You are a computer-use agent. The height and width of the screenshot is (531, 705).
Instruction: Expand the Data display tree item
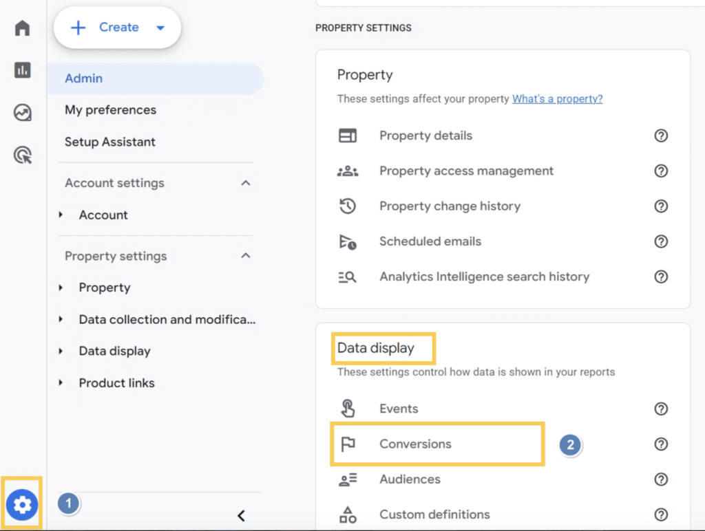(61, 351)
